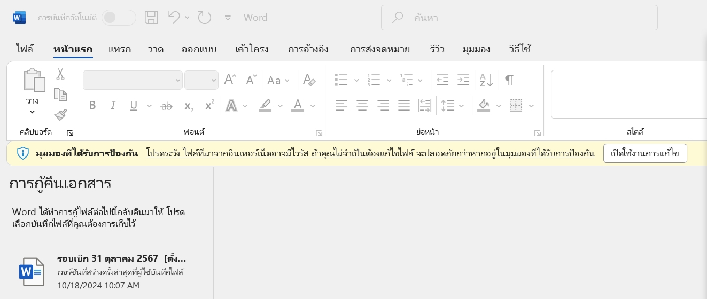Click the Shading paint bucket button
The width and height of the screenshot is (707, 299).
click(x=484, y=106)
